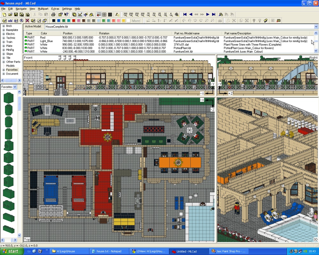Click the add text comment 'ab|' icon
The width and height of the screenshot is (319, 255).
[x=10, y=20]
